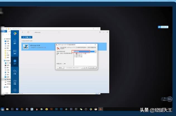Viewport: 176px width, 116px height.
Task: Expand the 快捷方式 tree node
Action: click(x=75, y=55)
